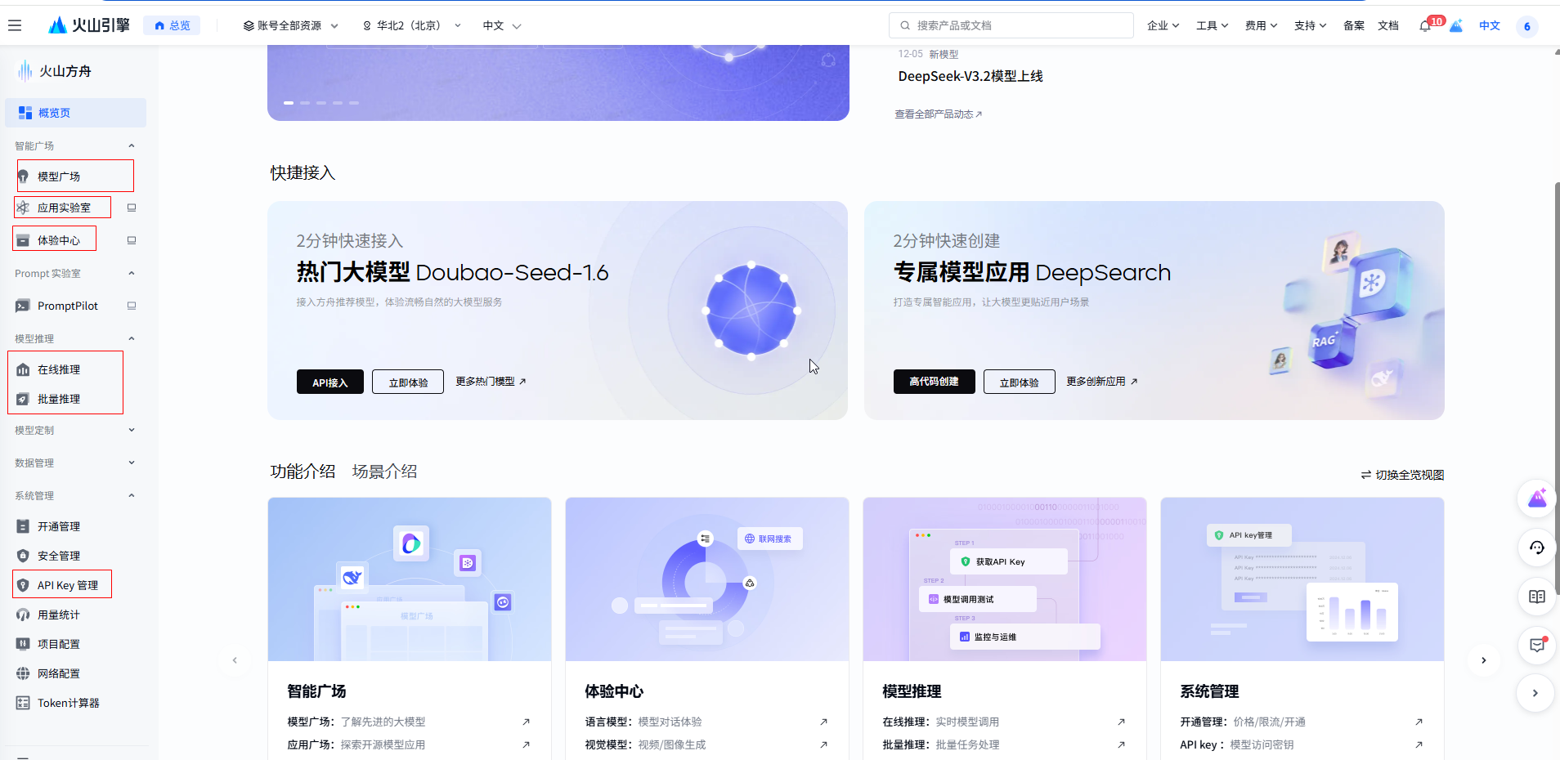
Task: Click 切换全览视图 toggle link
Action: [x=1402, y=475]
